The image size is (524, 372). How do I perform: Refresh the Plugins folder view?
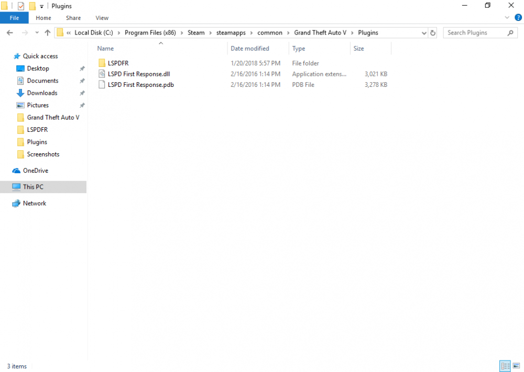433,32
